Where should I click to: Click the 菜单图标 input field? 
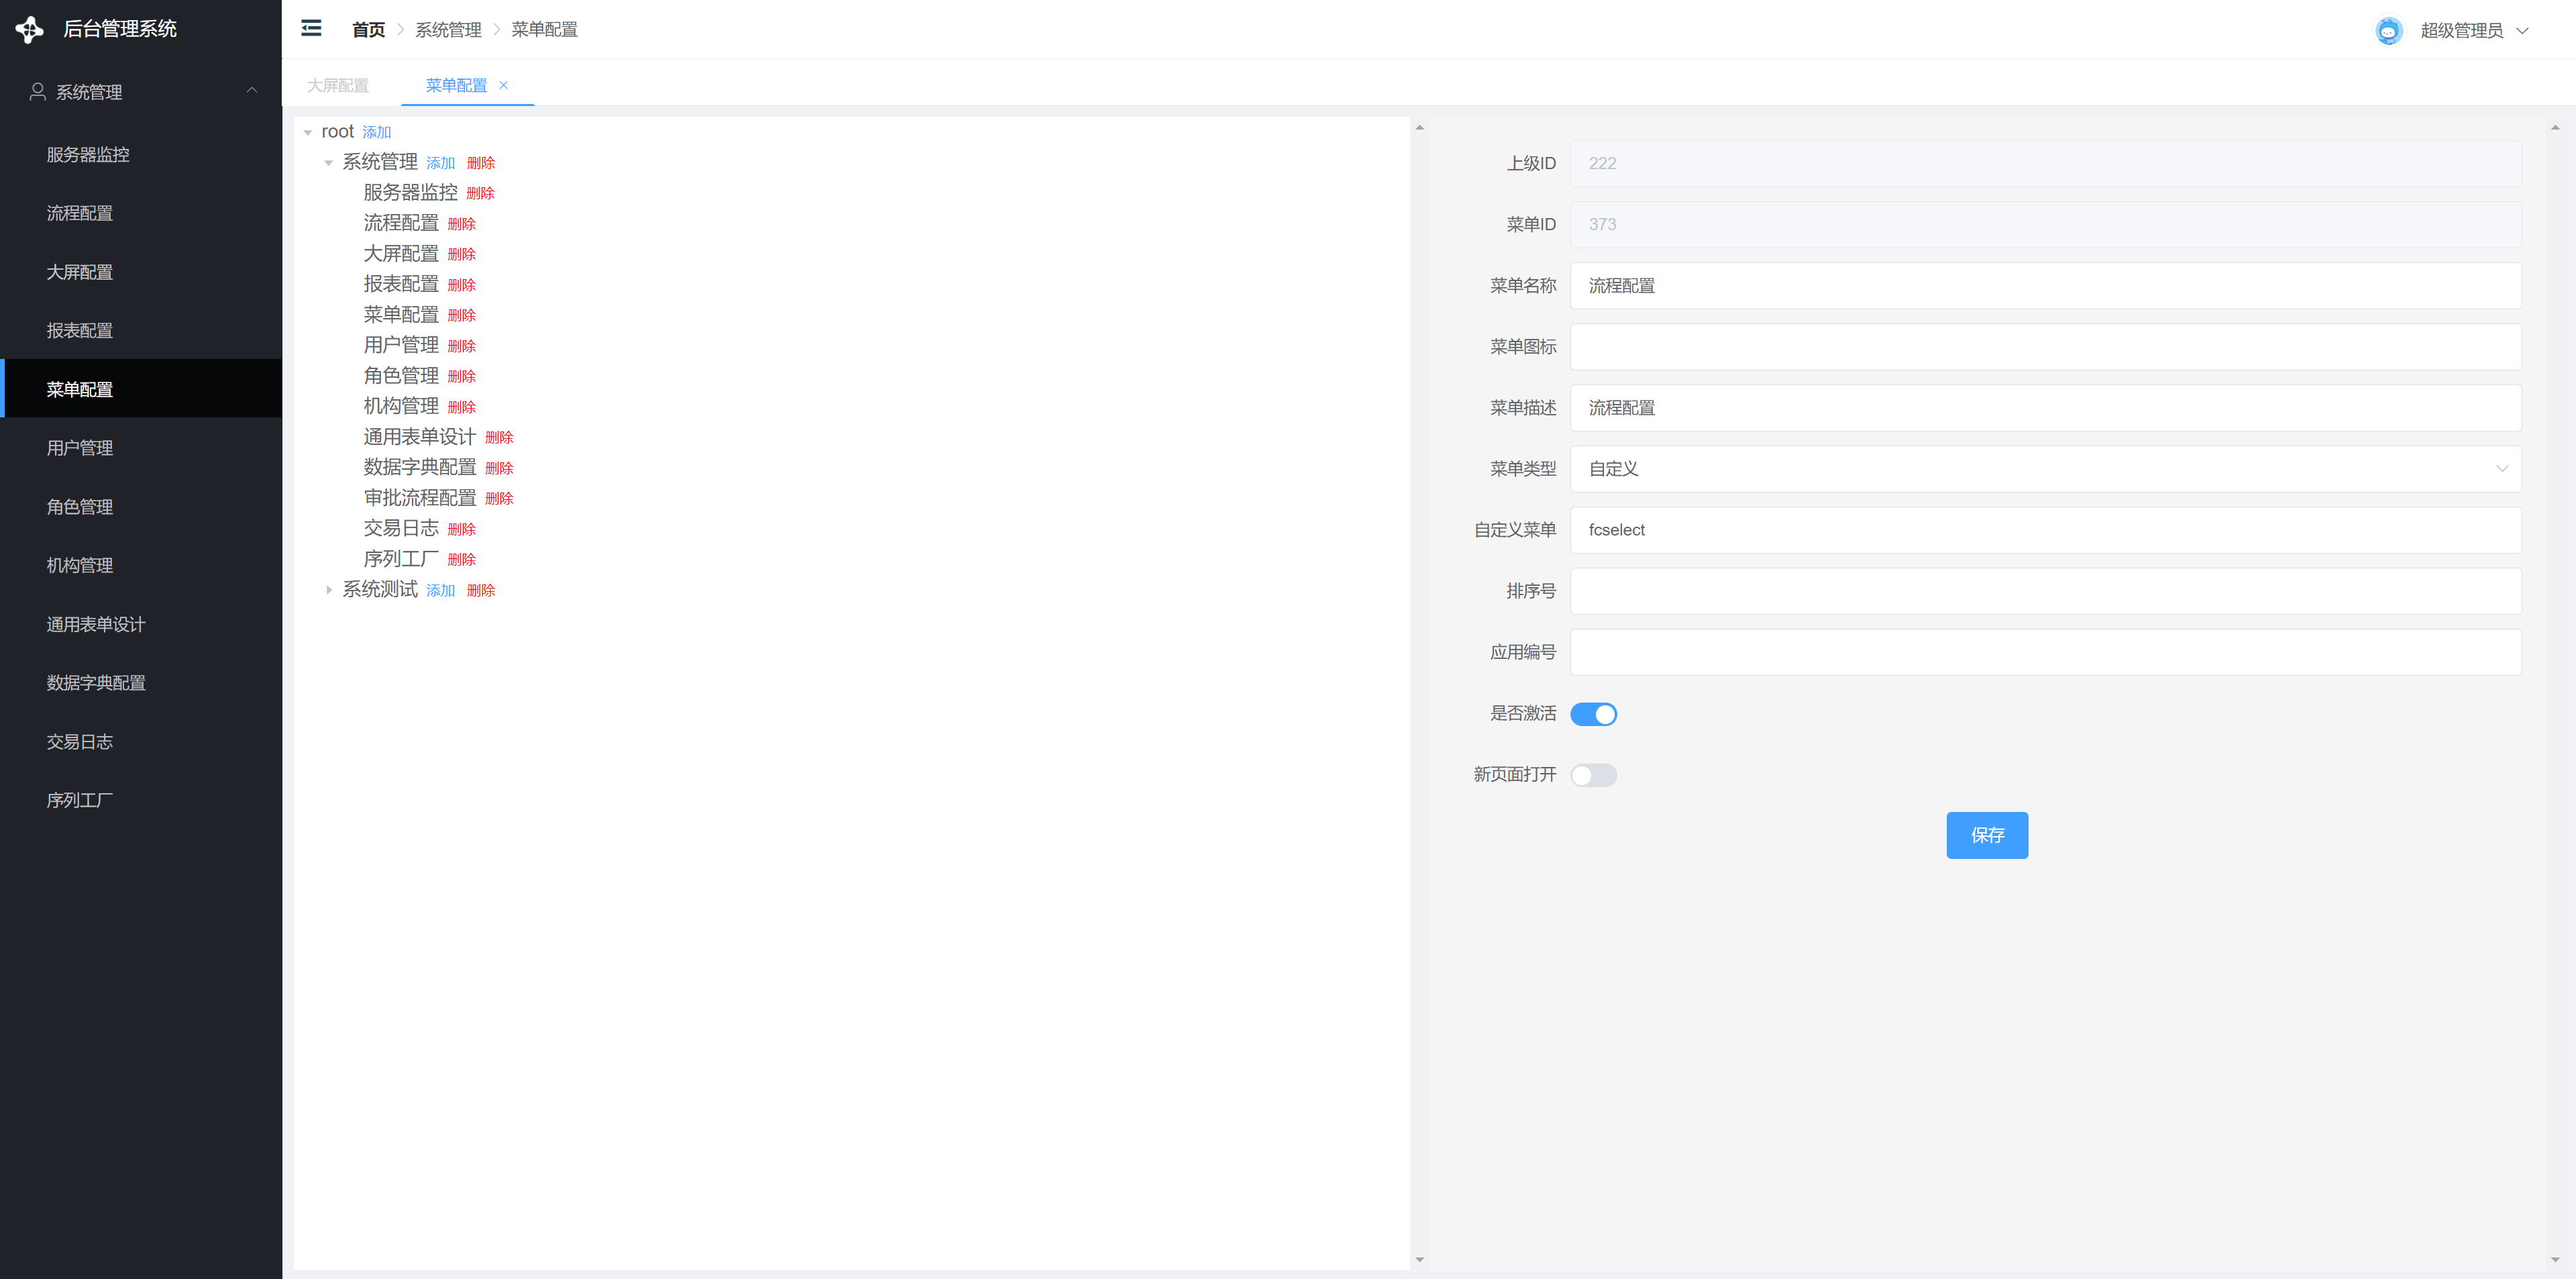coord(2045,347)
